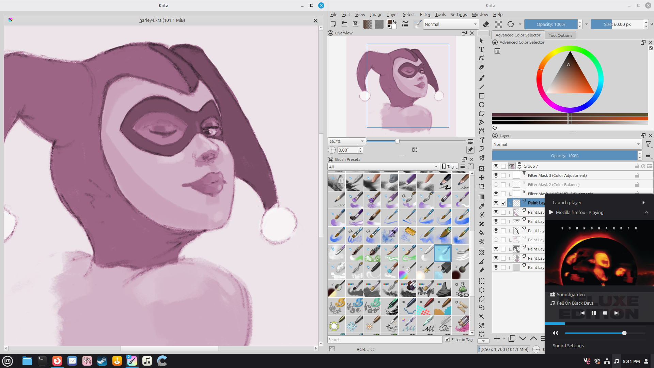Uncheck the Filter in Tag checkbox
The height and width of the screenshot is (368, 654).
447,340
